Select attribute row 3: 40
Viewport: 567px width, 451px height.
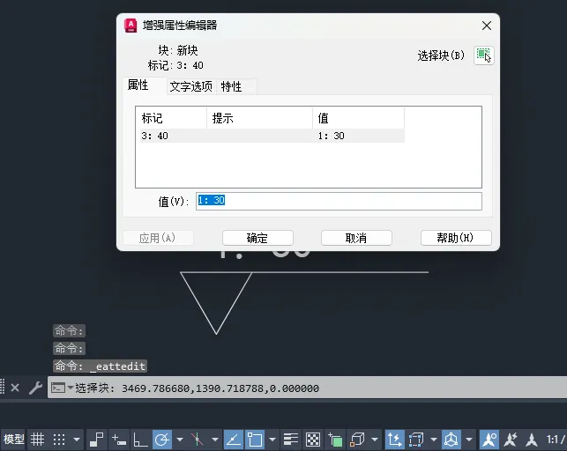pos(272,136)
